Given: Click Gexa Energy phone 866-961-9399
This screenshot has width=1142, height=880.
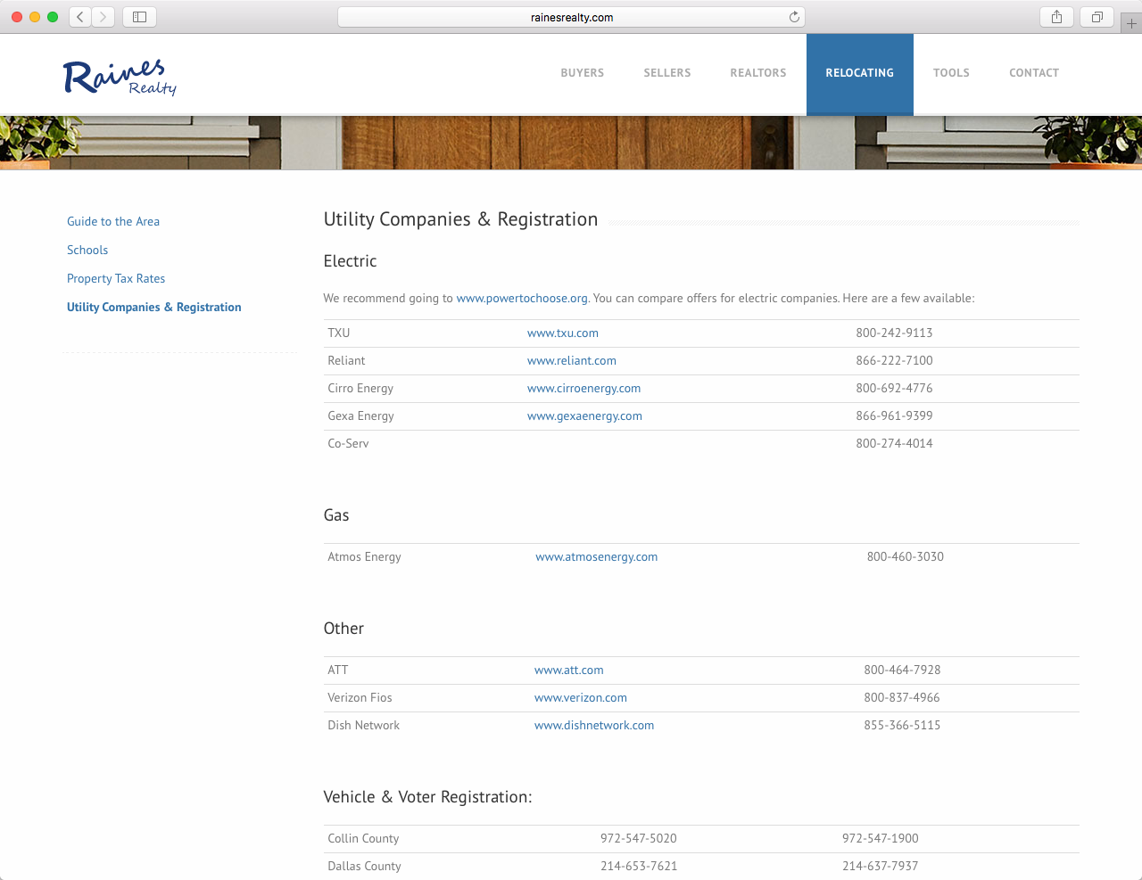Looking at the screenshot, I should point(894,415).
